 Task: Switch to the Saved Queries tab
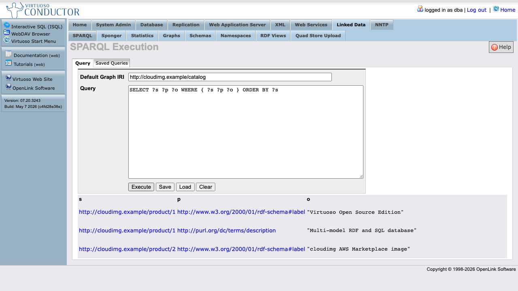click(112, 63)
